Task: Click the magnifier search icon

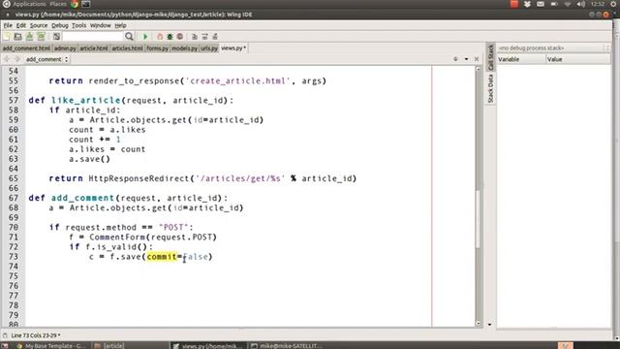Action: point(129,37)
